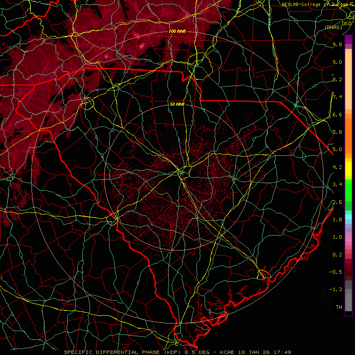Click the "TH" threshold label on the scale
Image resolution: width=355 pixels, height=355 pixels.
(x=339, y=307)
